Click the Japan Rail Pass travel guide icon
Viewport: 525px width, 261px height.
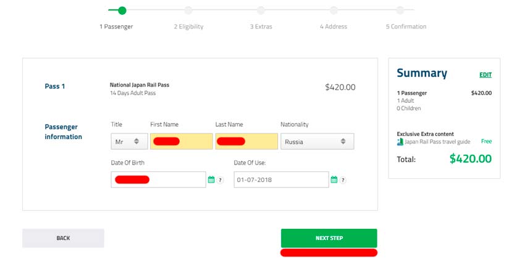400,142
